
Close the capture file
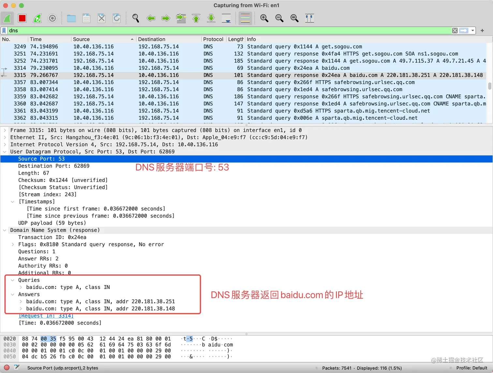101,18
